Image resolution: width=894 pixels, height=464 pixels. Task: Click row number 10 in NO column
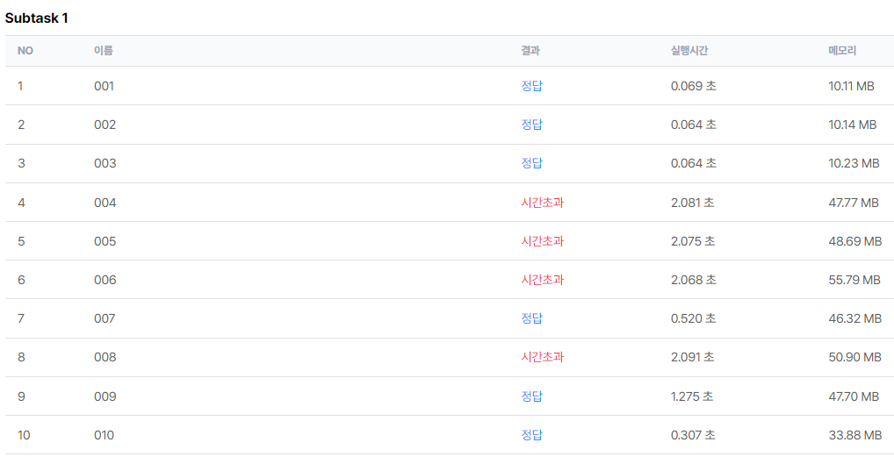(24, 435)
